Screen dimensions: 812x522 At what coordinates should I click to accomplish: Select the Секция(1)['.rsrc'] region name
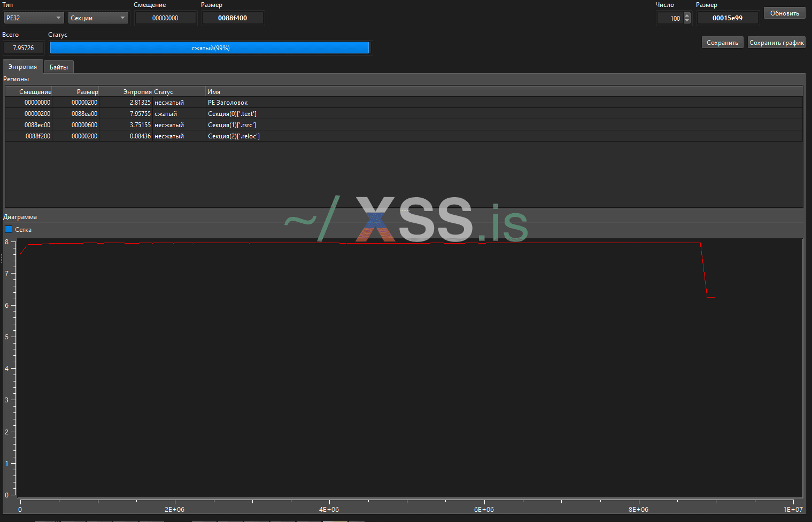232,125
